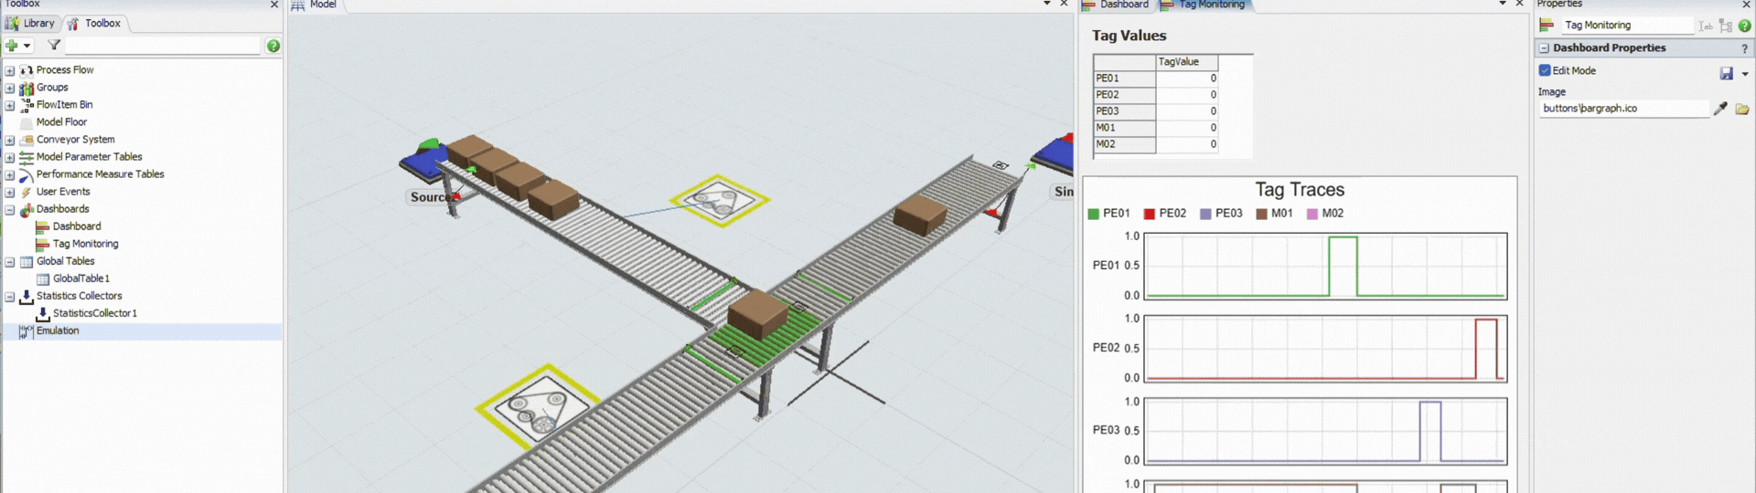Click the FlowItem Bin icon
1756x493 pixels.
pos(27,105)
